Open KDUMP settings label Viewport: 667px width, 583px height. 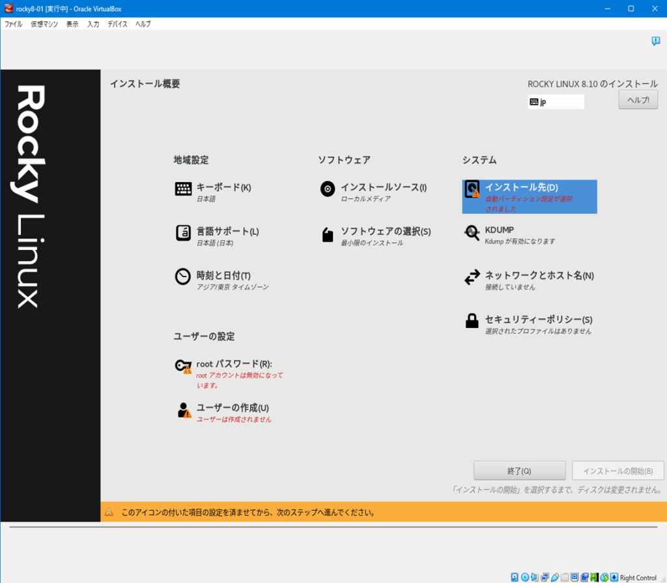click(x=500, y=230)
